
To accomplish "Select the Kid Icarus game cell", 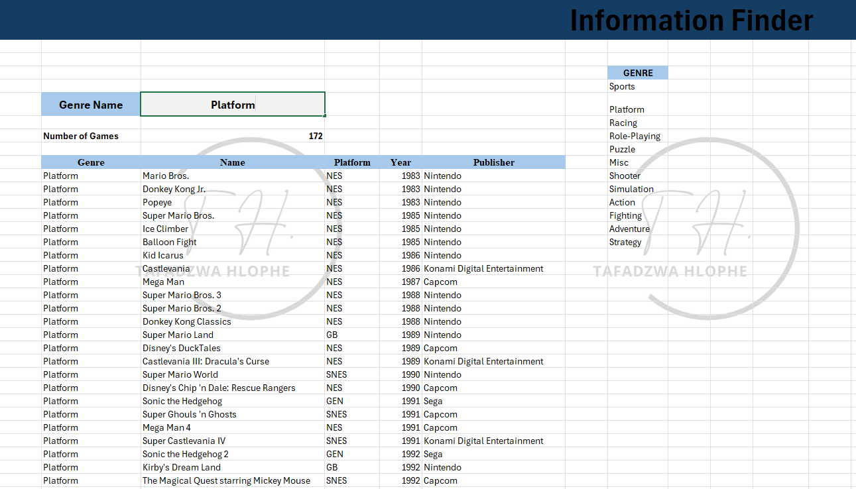I will (x=163, y=255).
